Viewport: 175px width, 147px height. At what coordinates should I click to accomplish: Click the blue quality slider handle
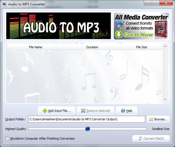[88, 129]
